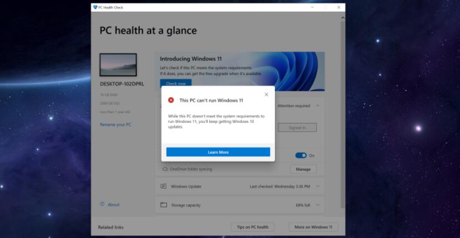Expand the Storage capacity row
Screen dimensions: 460x238
pos(318,205)
